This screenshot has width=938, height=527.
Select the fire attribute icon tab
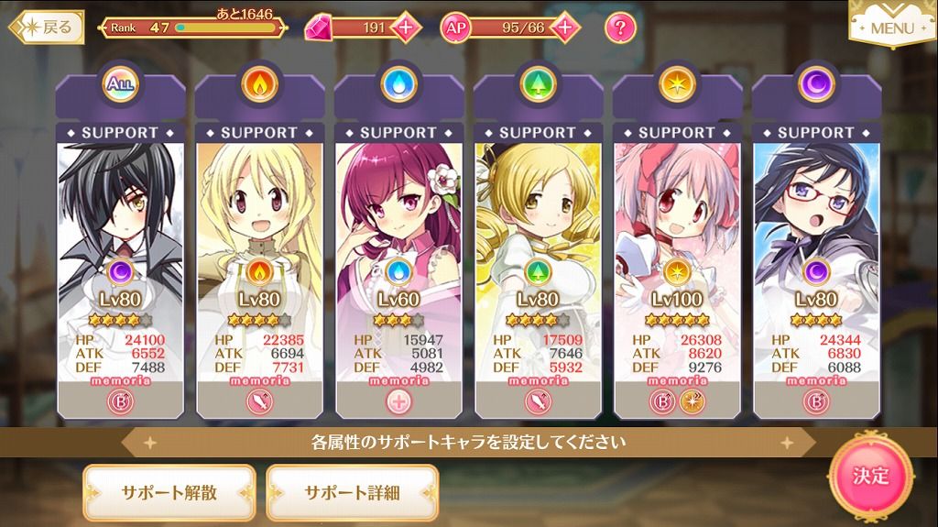click(259, 83)
